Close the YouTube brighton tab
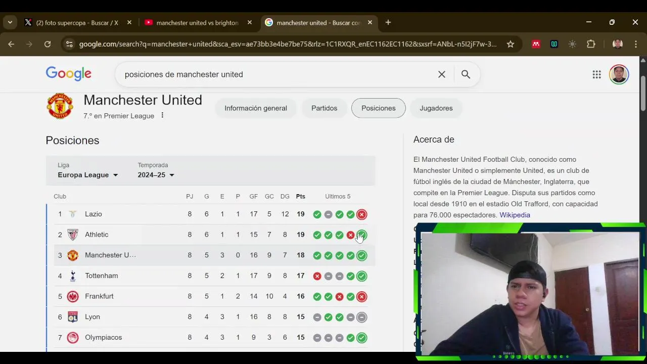 click(x=249, y=23)
